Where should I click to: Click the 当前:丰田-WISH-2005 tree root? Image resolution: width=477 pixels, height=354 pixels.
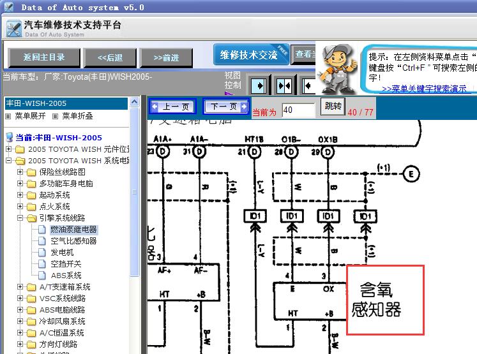(x=59, y=138)
